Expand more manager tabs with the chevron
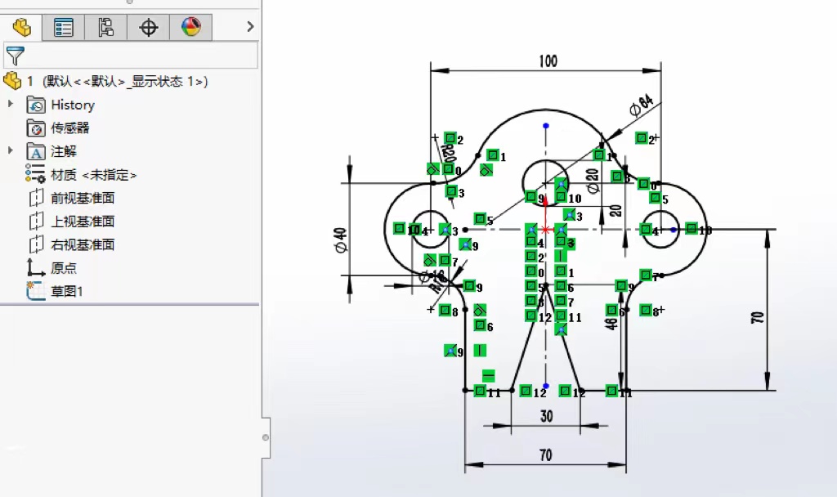 [250, 27]
